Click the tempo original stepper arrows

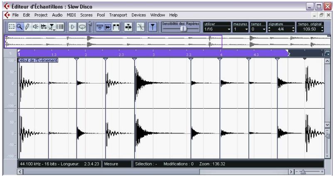(x=322, y=29)
